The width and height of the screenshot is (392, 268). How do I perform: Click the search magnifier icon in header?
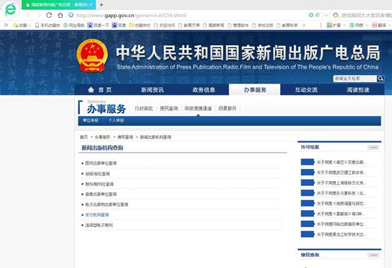pyautogui.click(x=381, y=78)
